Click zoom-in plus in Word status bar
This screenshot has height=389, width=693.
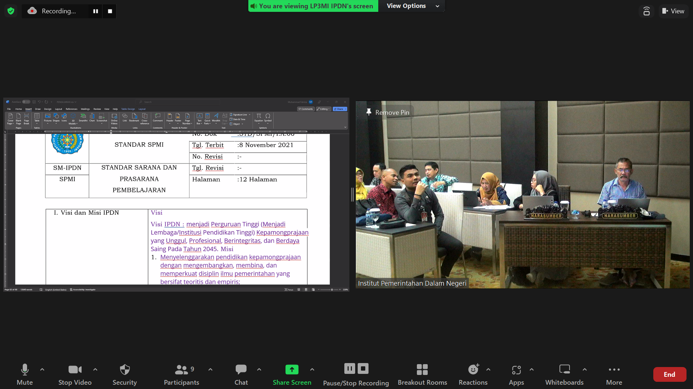(340, 290)
